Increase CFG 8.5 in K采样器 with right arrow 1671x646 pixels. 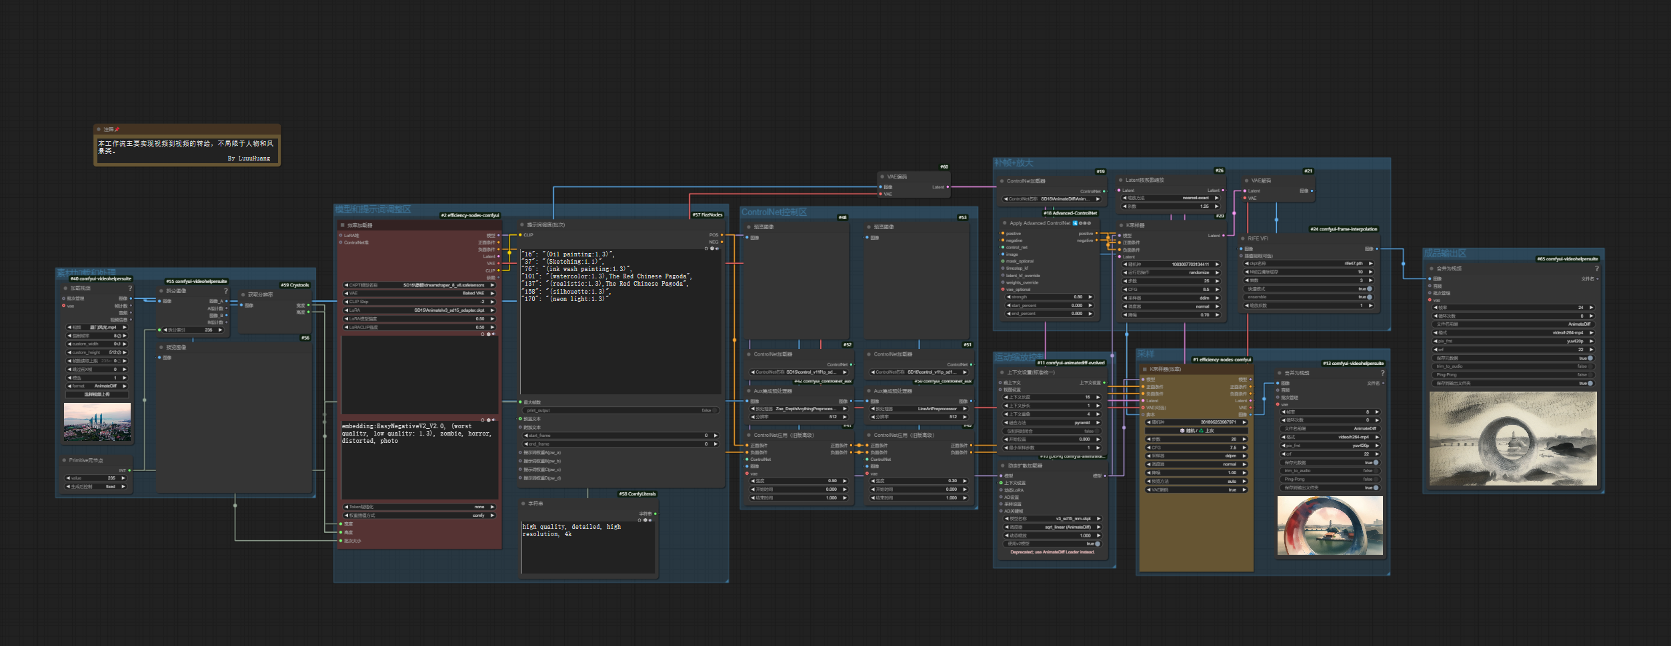pyautogui.click(x=1217, y=290)
